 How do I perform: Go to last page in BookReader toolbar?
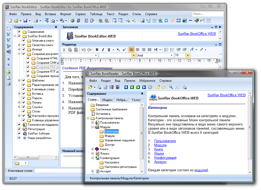click(144, 87)
